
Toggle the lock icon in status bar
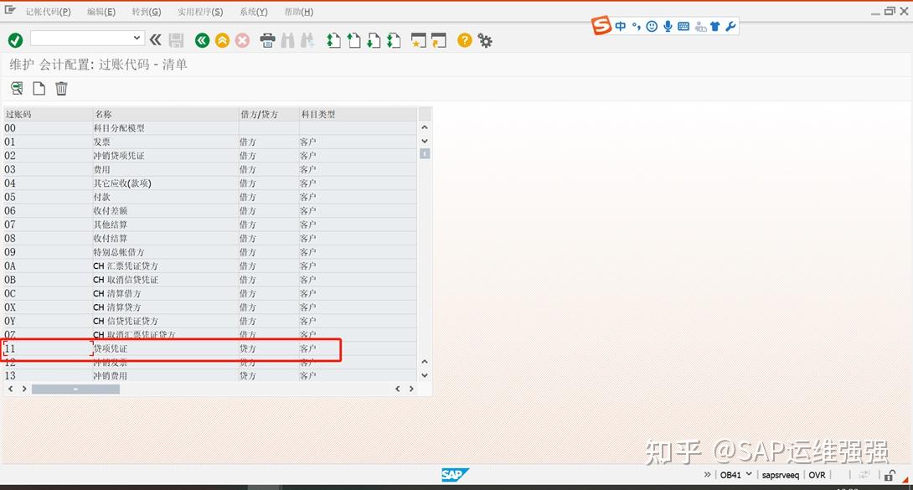(x=889, y=475)
